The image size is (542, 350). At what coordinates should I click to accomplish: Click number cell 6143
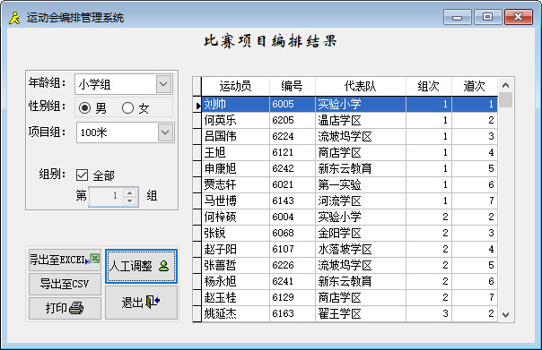coord(292,201)
